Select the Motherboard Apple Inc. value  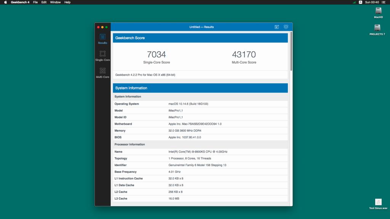(x=195, y=124)
